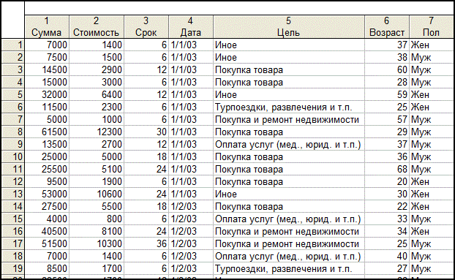Click Пол cell Жен in row 12
Screen dimensions: 455x280
[x=432, y=182]
